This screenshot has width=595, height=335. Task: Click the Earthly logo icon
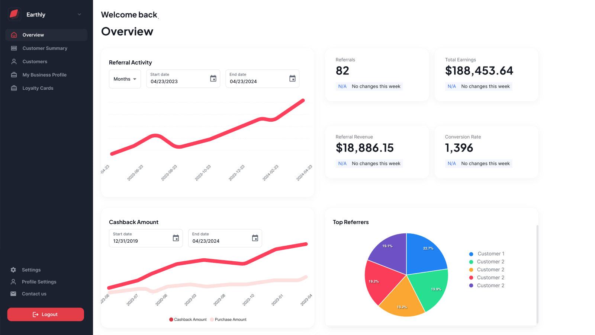click(x=14, y=15)
